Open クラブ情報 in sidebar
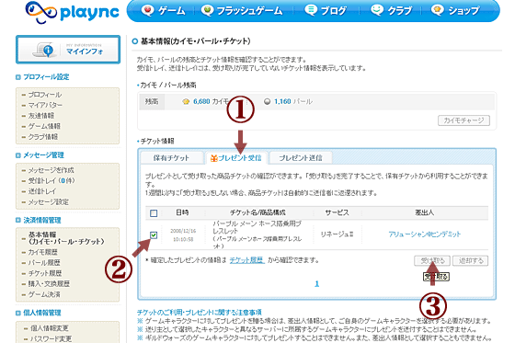Viewport: 515px width, 343px height. point(42,137)
